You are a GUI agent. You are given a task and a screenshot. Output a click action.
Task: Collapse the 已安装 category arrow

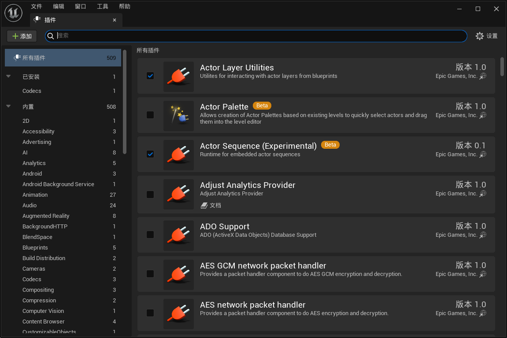[8, 76]
